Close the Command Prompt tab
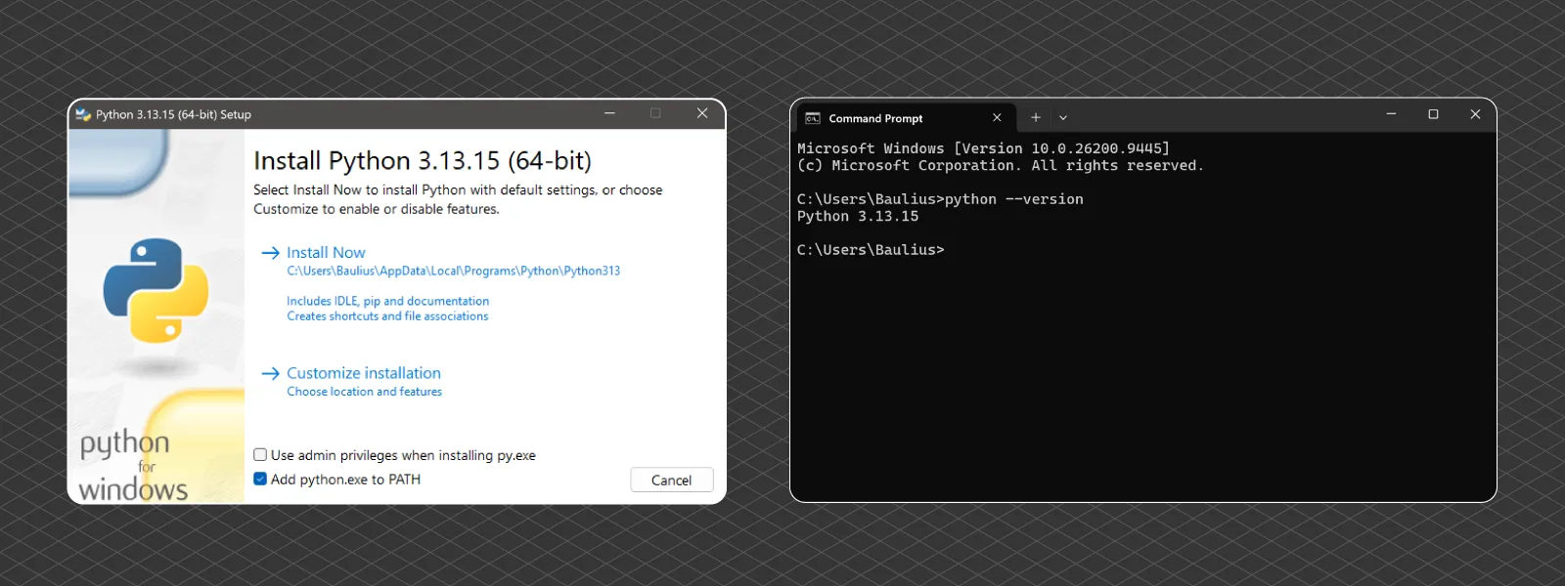The height and width of the screenshot is (586, 1565). [997, 118]
